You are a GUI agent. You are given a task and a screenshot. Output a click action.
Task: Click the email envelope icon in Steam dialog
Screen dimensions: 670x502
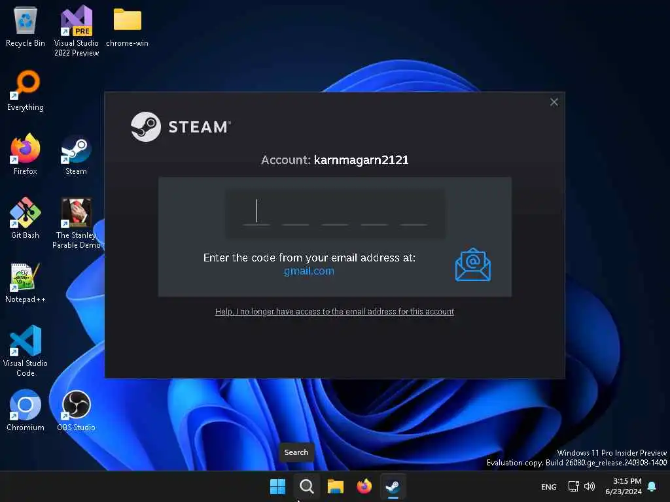(473, 265)
